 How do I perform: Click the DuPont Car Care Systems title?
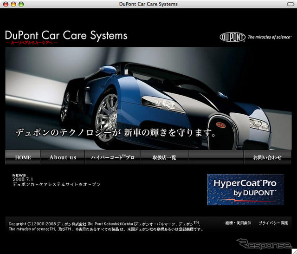pyautogui.click(x=66, y=35)
